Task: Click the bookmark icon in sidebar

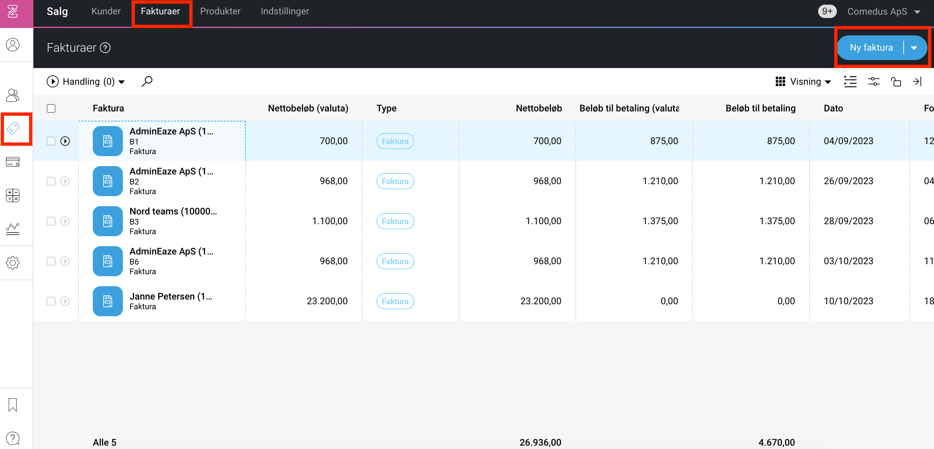Action: pos(13,405)
